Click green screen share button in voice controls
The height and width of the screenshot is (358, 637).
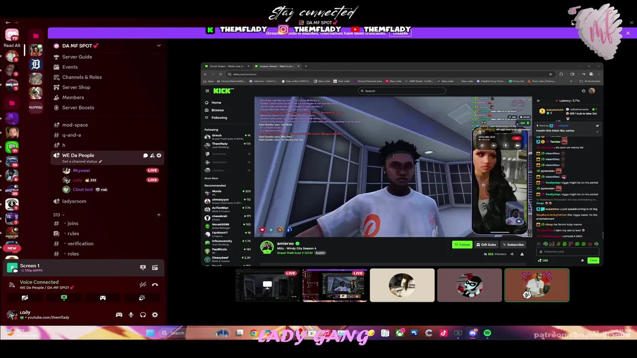point(64,298)
